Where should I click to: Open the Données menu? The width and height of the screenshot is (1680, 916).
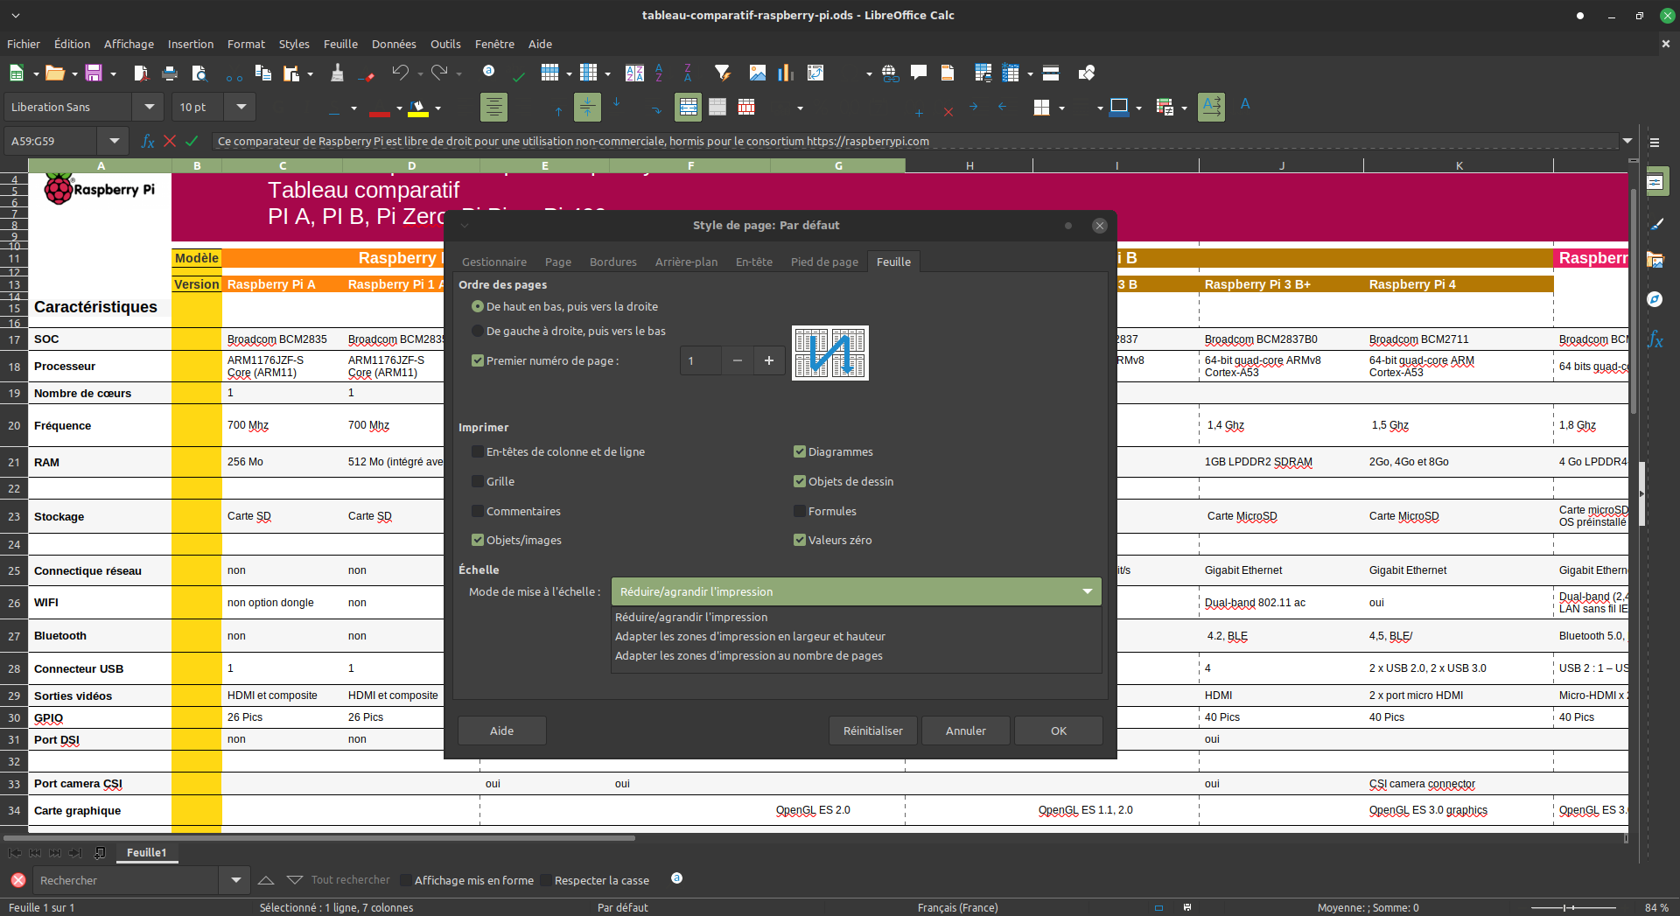point(394,44)
